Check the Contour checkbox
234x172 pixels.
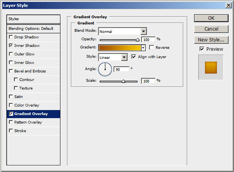16,79
